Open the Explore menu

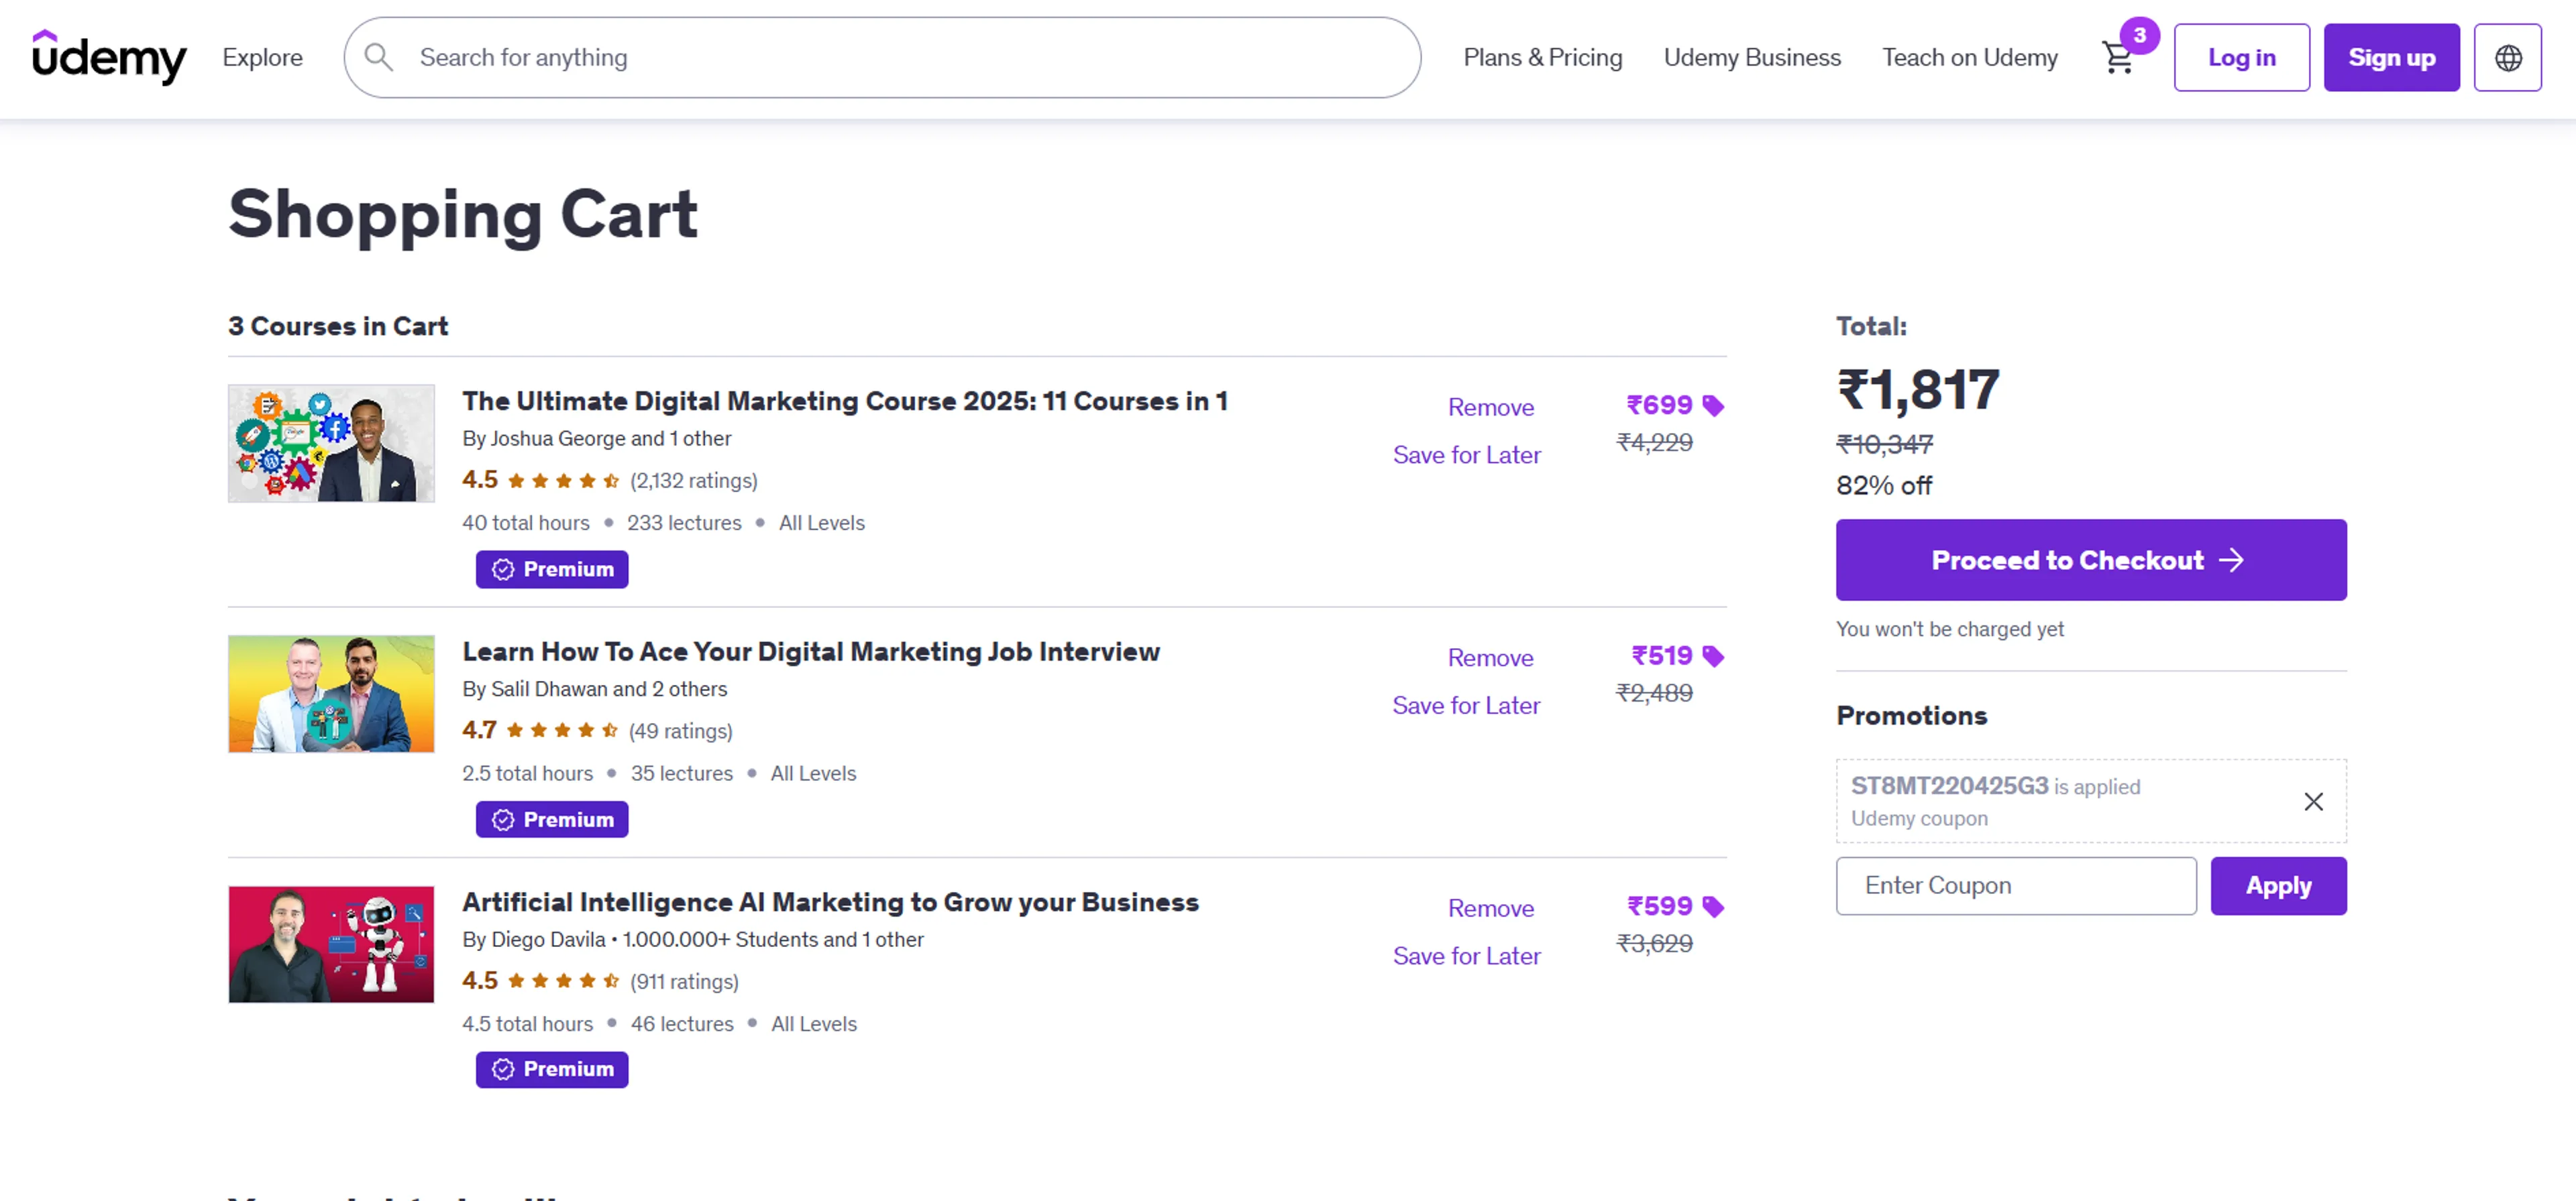(262, 58)
